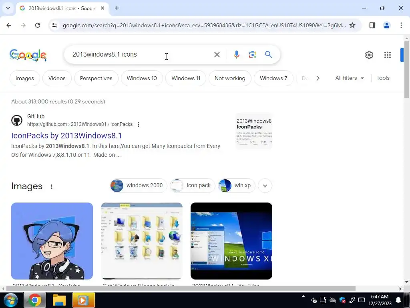
Task: Close the 2013windows8.1 icons tab
Action: (102, 8)
